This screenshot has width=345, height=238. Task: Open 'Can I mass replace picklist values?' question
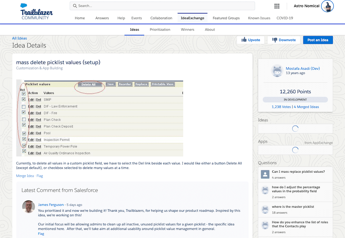(298, 172)
